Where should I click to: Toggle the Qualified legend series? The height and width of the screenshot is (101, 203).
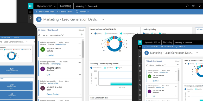[109, 68]
